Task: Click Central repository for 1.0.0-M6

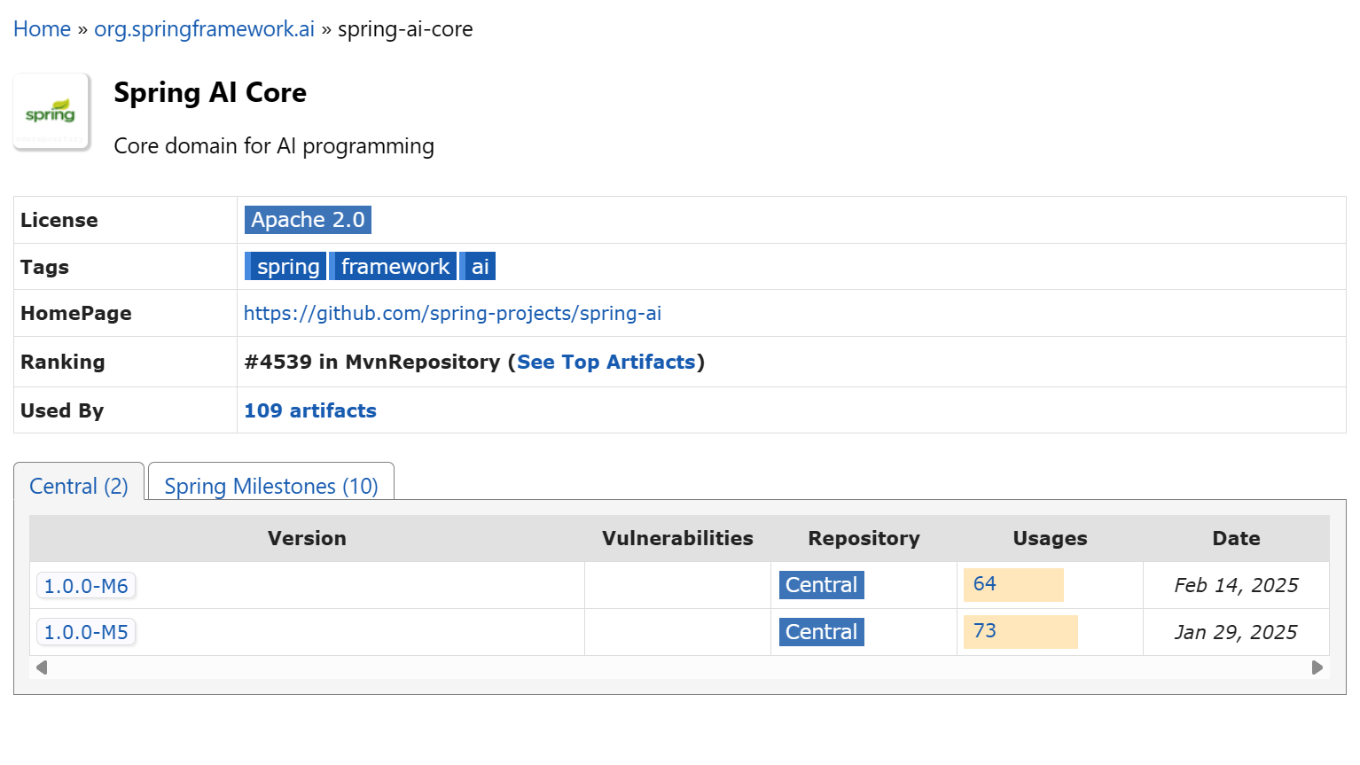Action: 822,585
